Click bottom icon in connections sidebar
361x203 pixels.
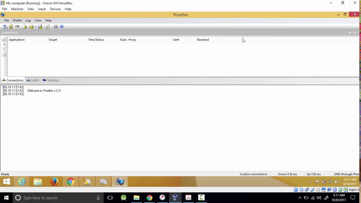[x=4, y=55]
